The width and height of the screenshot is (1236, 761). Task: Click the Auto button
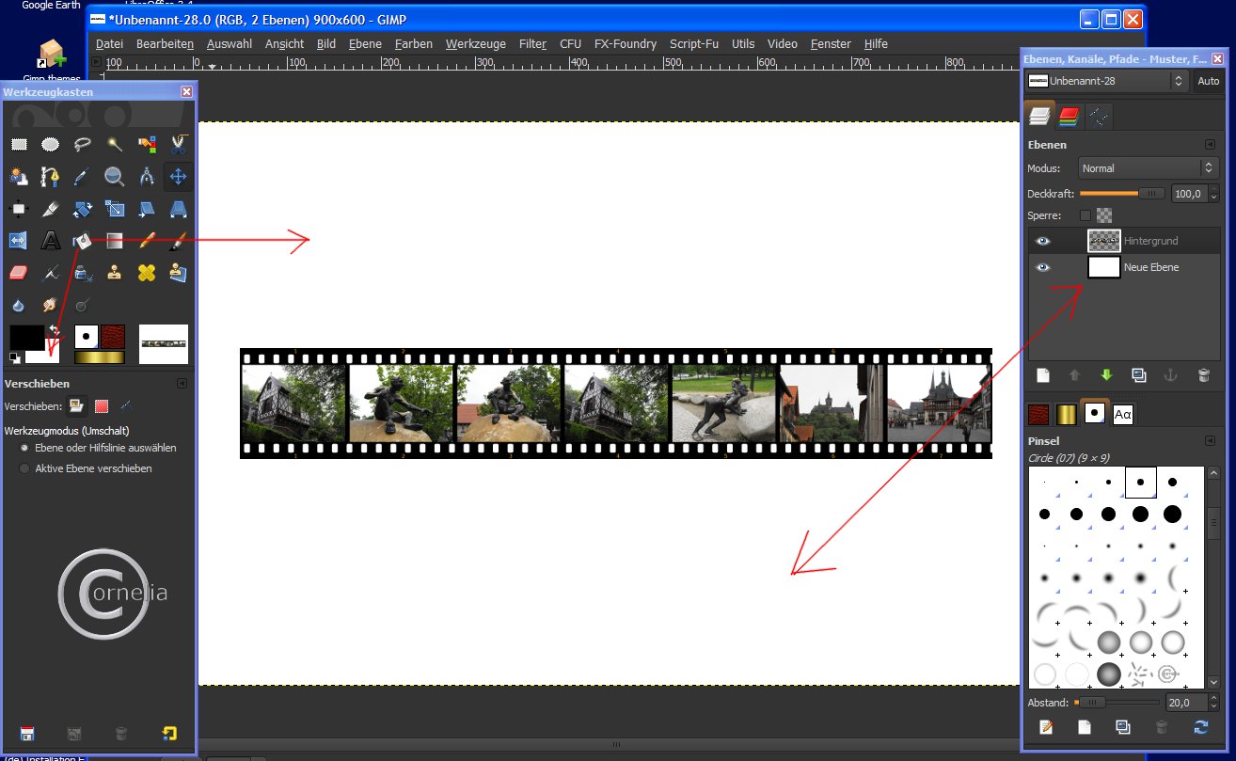click(1208, 81)
